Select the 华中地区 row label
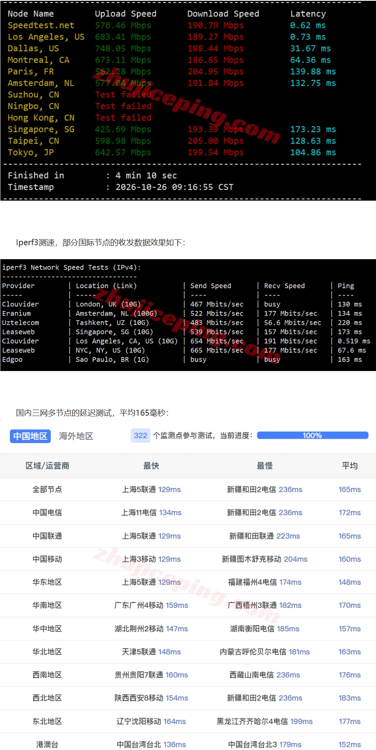Image resolution: width=376 pixels, height=750 pixels. pos(47,629)
